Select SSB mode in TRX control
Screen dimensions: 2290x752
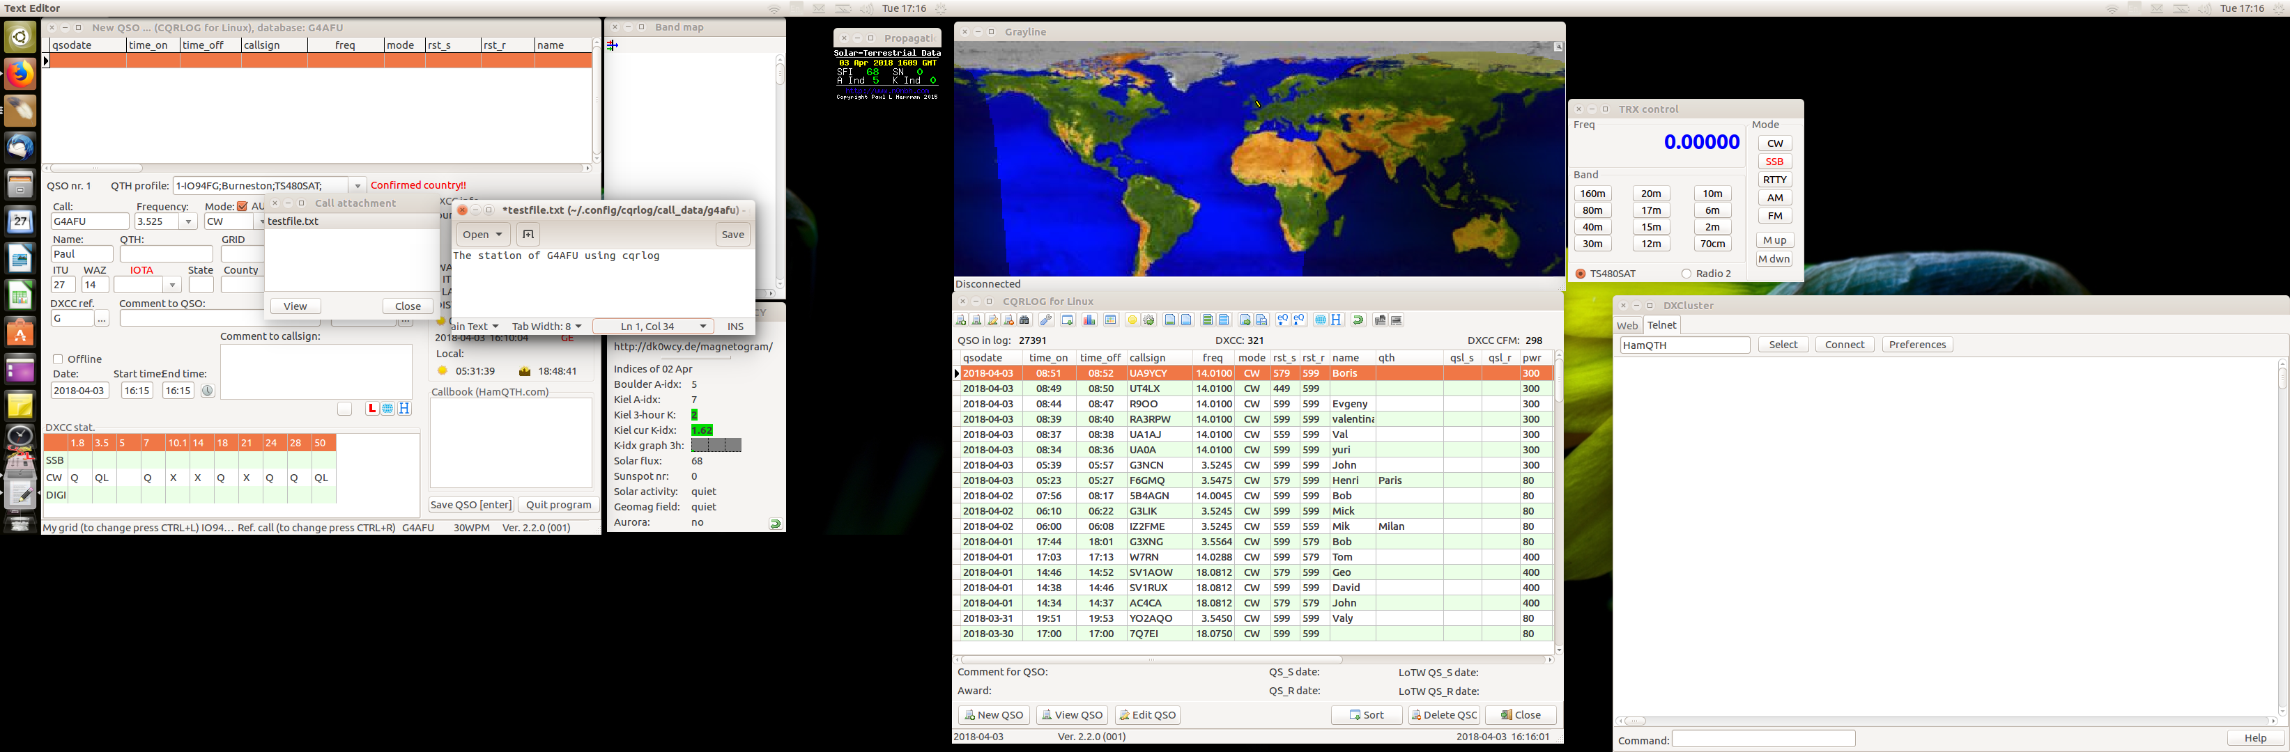1774,162
